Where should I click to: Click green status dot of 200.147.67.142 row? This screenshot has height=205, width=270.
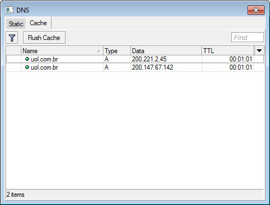[27, 67]
